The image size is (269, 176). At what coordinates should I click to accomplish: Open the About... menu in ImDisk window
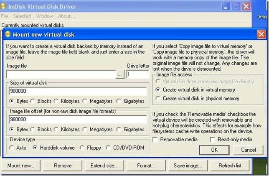(67, 16)
